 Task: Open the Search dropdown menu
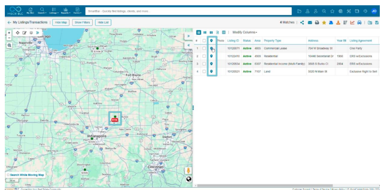(x=42, y=11)
